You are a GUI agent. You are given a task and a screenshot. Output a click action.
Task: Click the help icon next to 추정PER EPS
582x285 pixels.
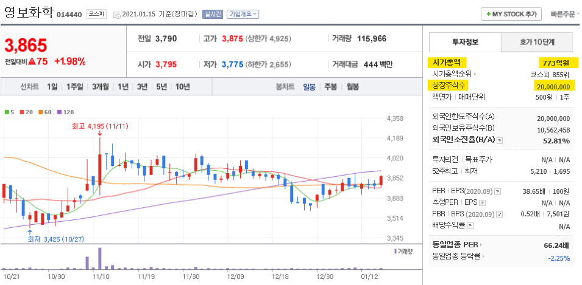[481, 203]
